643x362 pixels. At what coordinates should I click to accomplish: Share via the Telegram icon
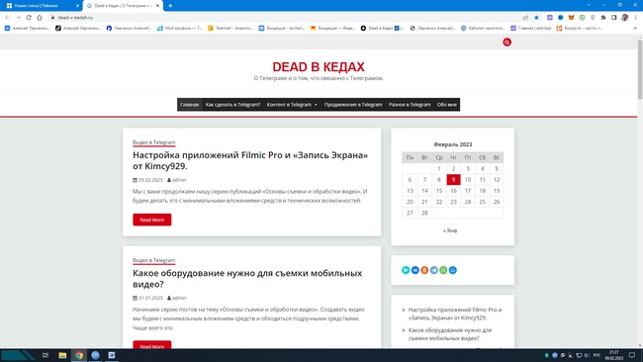[x=434, y=270]
